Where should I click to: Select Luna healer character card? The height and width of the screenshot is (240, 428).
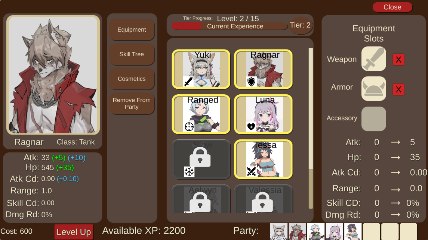264,114
